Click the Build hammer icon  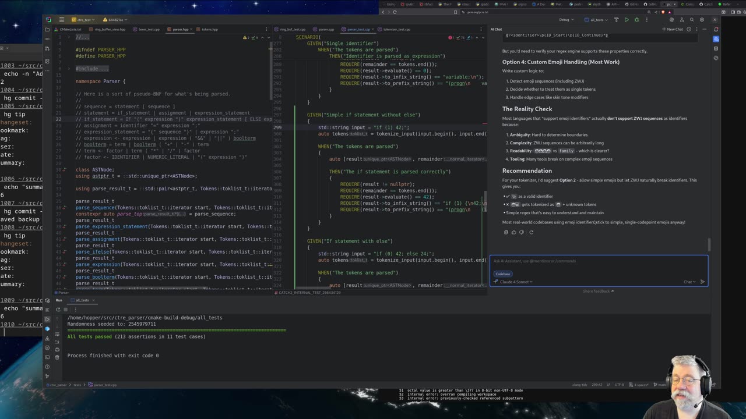(616, 20)
